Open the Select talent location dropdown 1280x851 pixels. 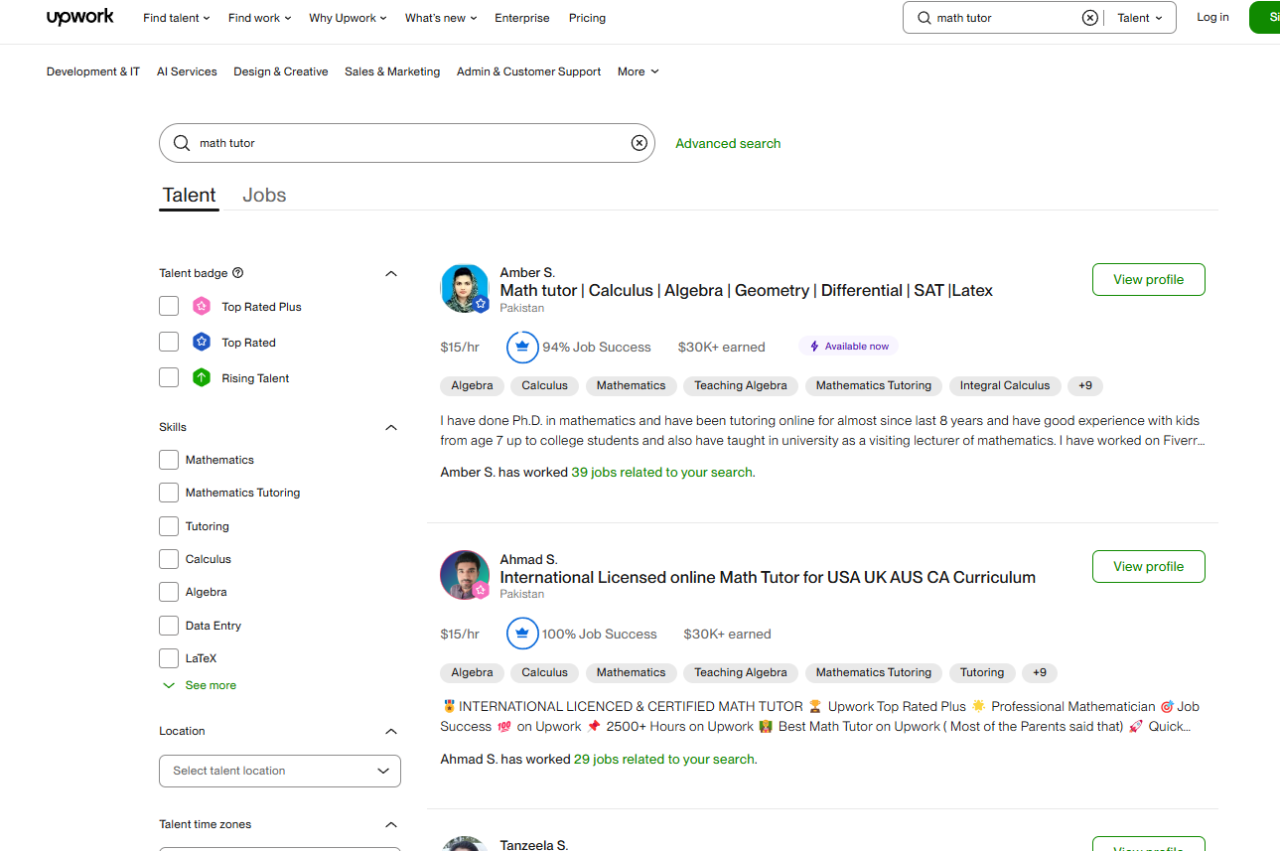280,771
